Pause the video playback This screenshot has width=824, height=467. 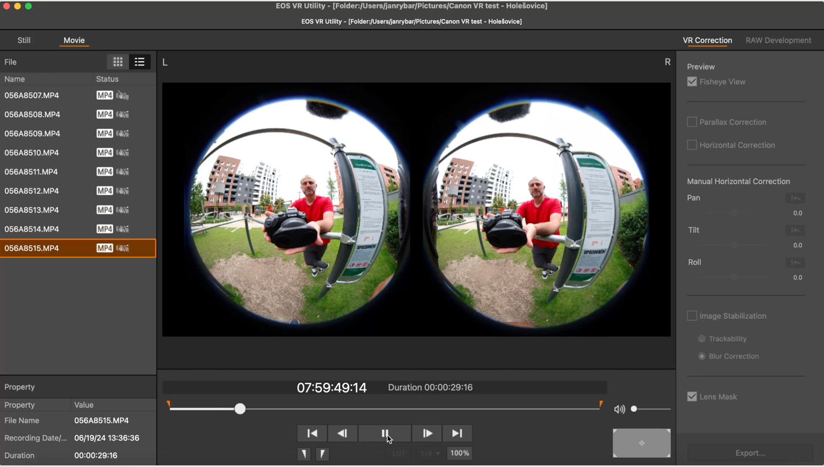[384, 433]
